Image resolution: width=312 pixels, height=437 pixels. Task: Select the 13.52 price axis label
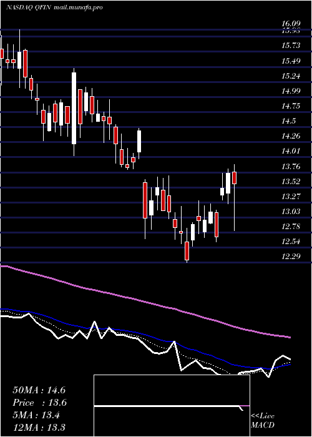pyautogui.click(x=291, y=182)
